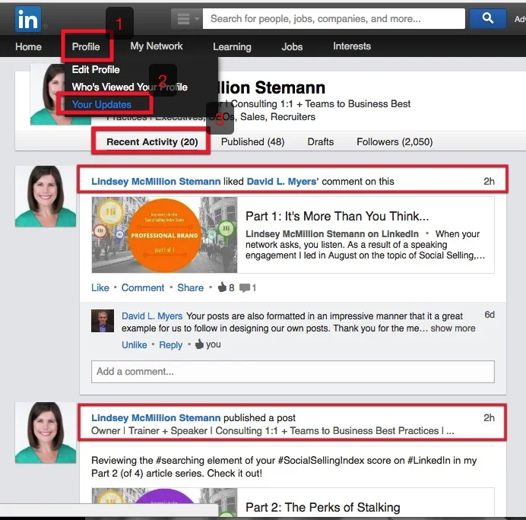Click 2h timestamp on liked update
This screenshot has width=526, height=520.
(489, 182)
